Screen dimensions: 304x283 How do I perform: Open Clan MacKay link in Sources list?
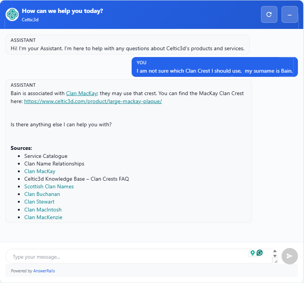40,171
